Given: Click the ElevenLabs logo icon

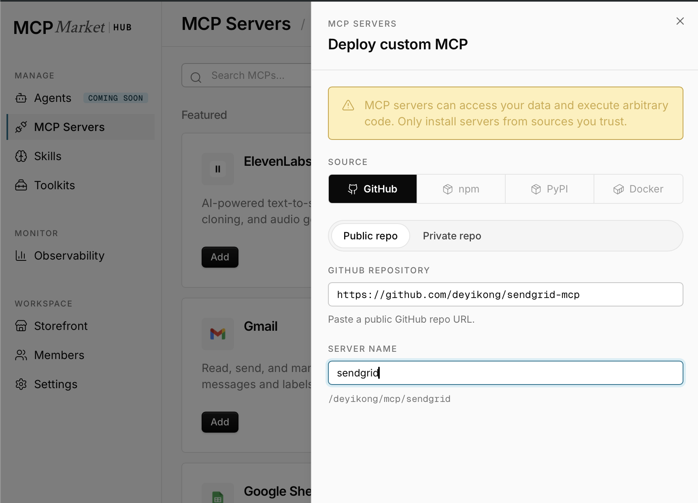Looking at the screenshot, I should 218,169.
